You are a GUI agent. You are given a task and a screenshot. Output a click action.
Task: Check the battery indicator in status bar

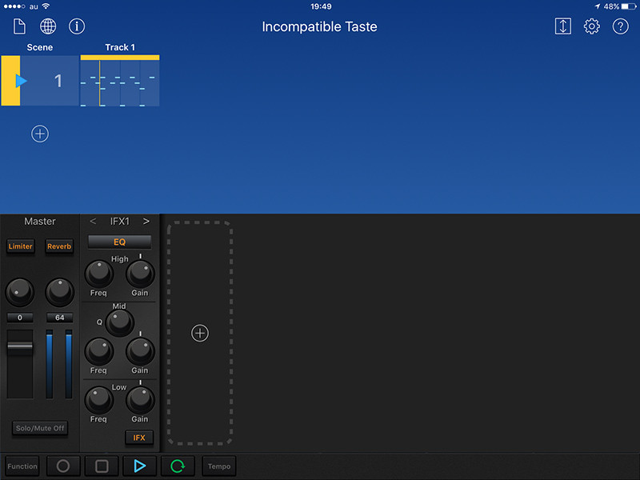[628, 6]
